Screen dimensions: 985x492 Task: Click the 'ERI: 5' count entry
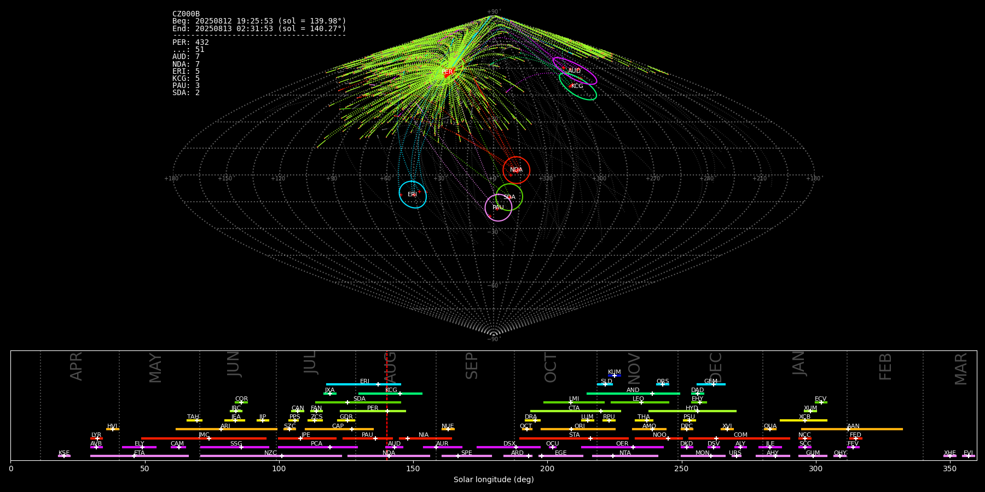186,71
